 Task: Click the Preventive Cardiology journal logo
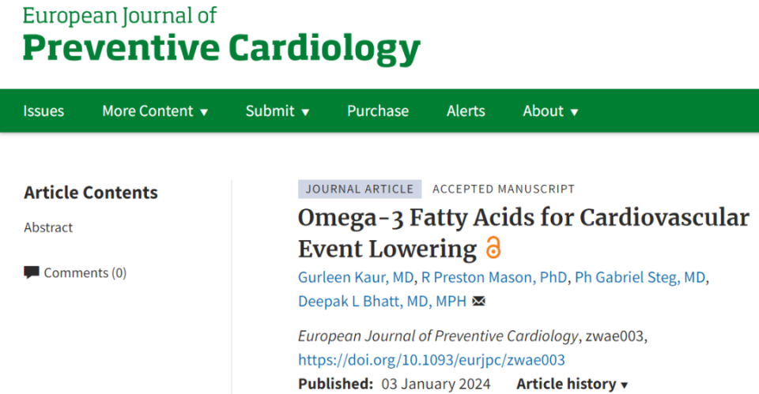(x=221, y=36)
